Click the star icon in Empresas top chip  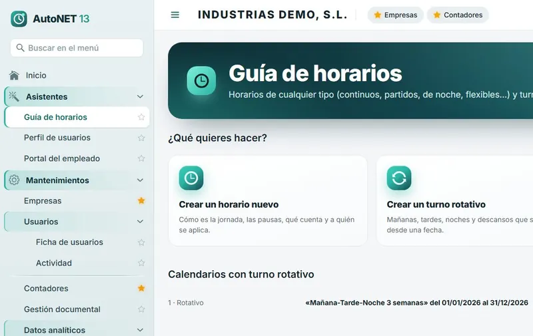tap(377, 15)
